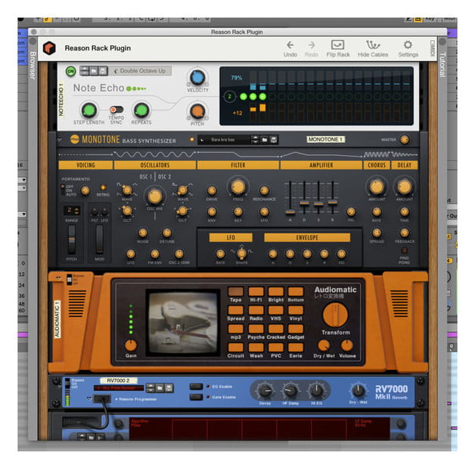Image resolution: width=475 pixels, height=469 pixels.
Task: Click the Pitch bend wheel on Monotone
Action: [x=72, y=239]
